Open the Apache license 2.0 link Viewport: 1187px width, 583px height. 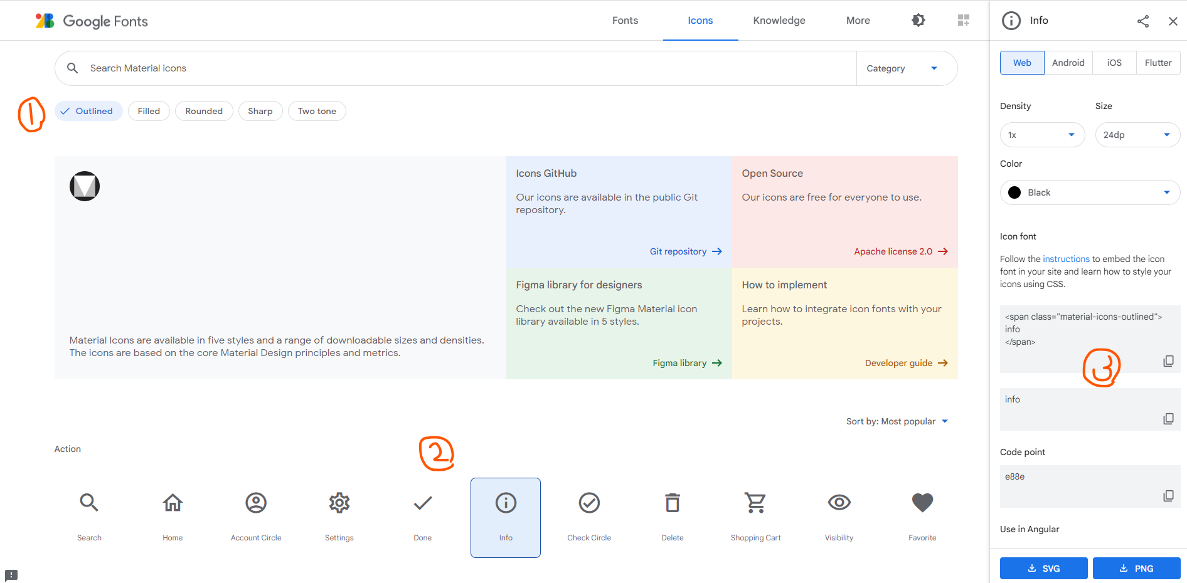tap(901, 251)
